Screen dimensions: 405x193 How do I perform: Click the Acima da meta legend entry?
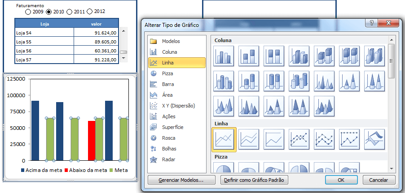tap(41, 170)
